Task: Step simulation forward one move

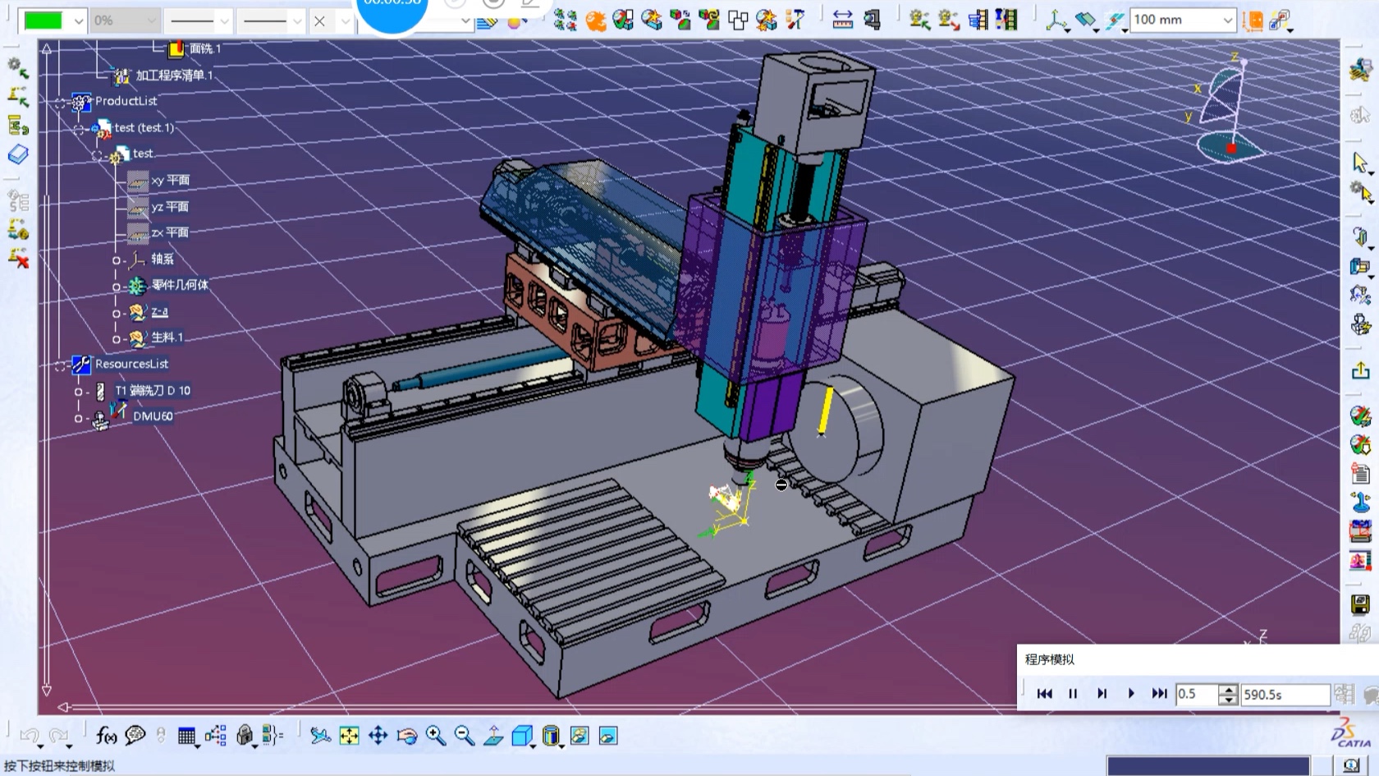Action: (x=1102, y=694)
